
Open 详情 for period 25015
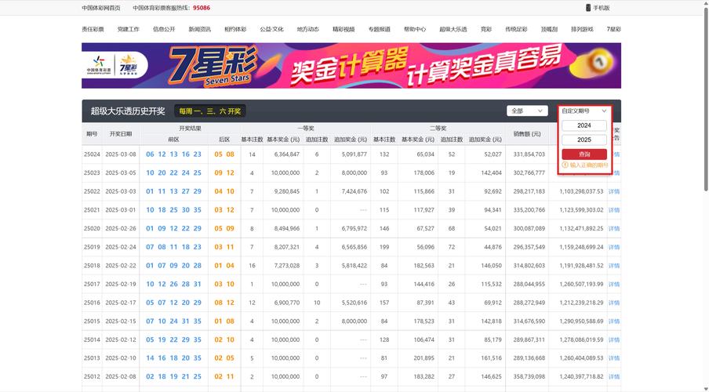pyautogui.click(x=614, y=321)
